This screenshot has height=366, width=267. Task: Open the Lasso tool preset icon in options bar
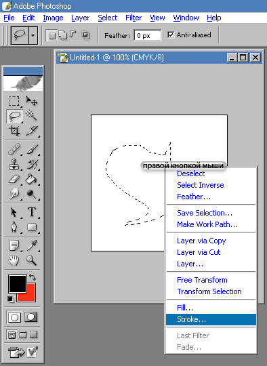[20, 35]
